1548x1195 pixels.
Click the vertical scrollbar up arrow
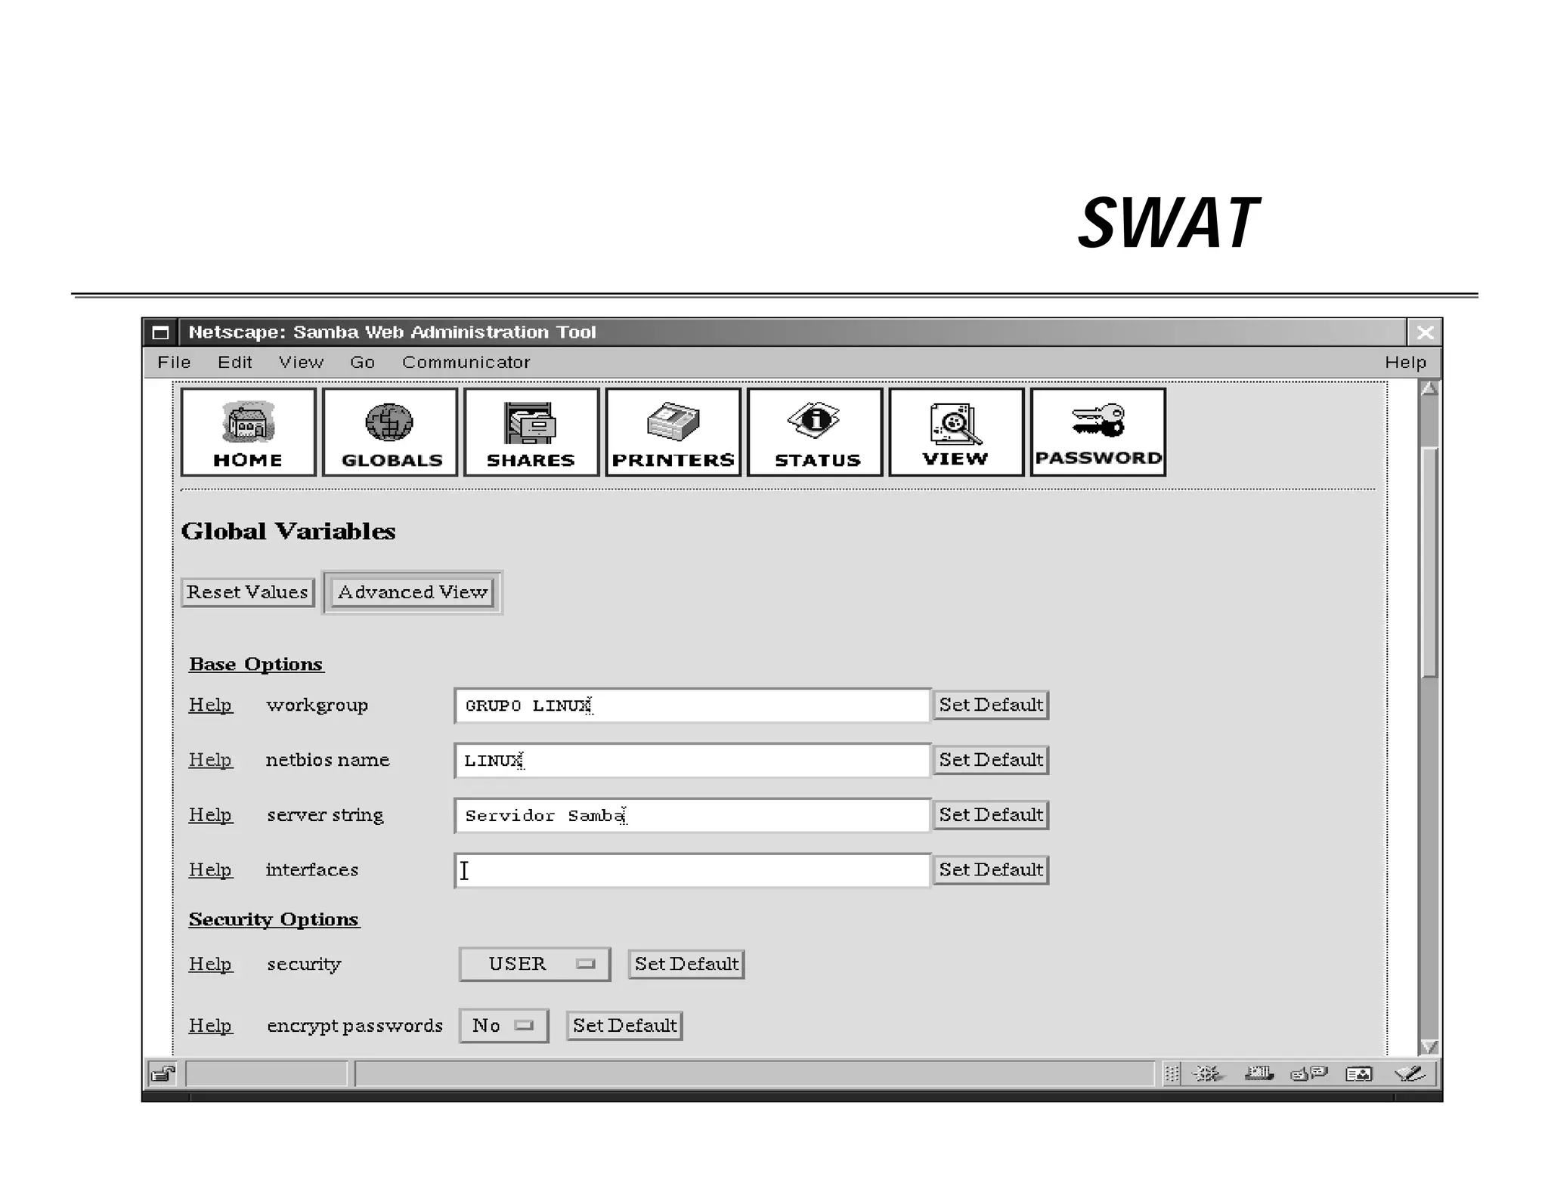[1429, 389]
